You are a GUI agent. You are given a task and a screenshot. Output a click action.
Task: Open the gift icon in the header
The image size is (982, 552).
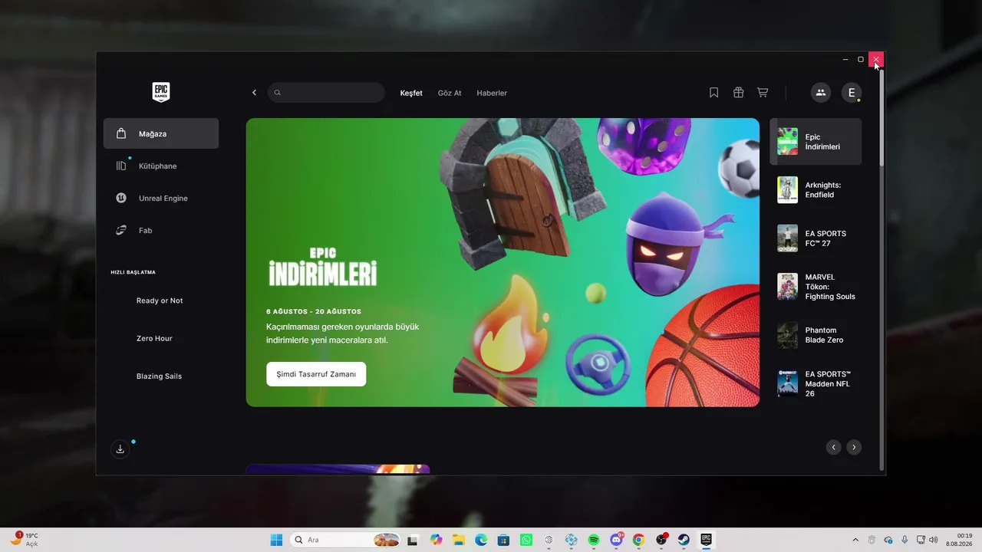(738, 93)
